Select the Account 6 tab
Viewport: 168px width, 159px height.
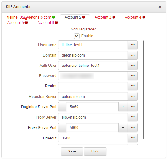[x=47, y=23]
